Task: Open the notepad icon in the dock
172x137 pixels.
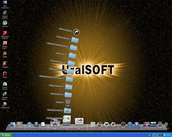Action: (x=43, y=124)
